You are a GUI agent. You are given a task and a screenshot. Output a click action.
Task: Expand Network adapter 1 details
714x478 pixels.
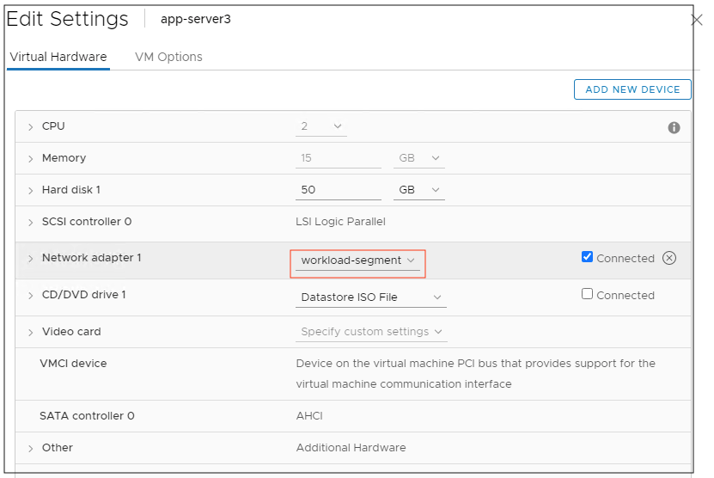coord(31,259)
